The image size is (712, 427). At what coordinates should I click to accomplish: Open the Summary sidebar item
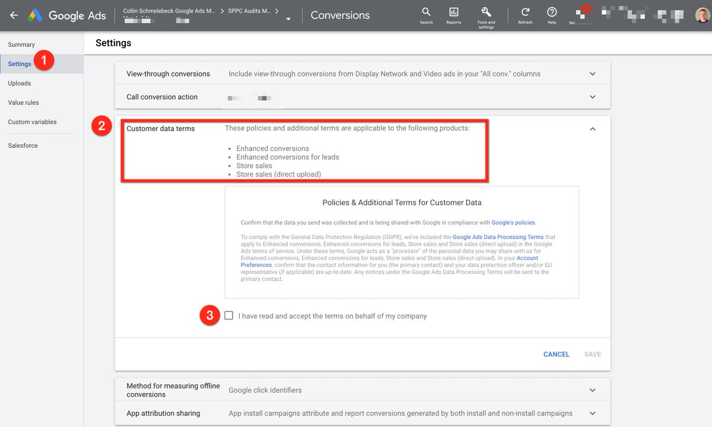point(21,44)
